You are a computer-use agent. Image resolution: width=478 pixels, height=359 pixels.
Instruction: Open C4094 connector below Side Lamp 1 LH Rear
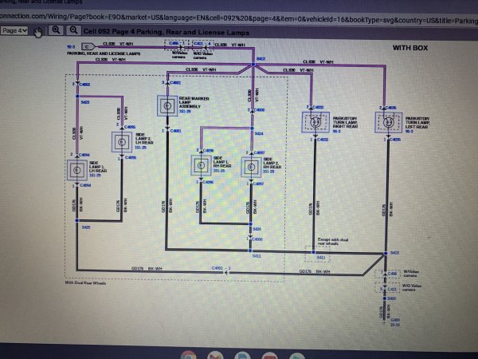(x=85, y=185)
